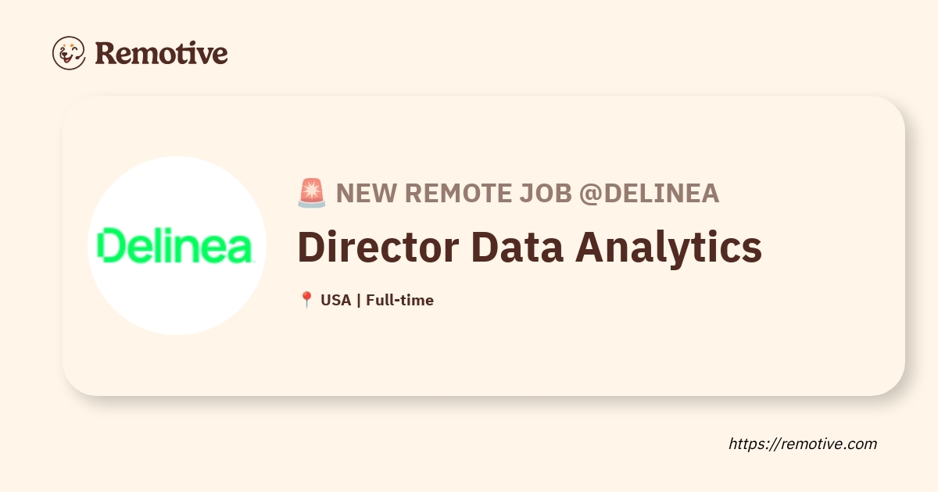Viewport: 938px width, 492px height.
Task: Click the Remotive wordmark text
Action: tap(161, 53)
